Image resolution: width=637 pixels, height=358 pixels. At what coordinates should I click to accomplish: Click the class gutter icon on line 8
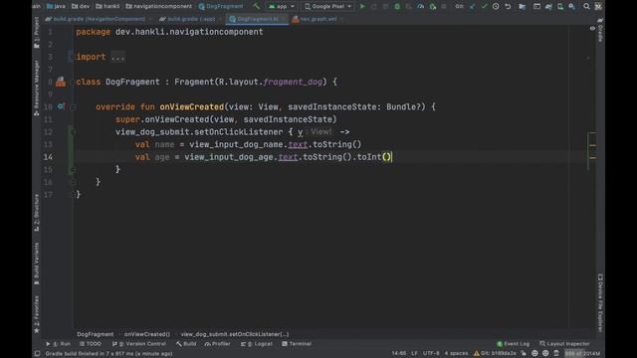[61, 82]
